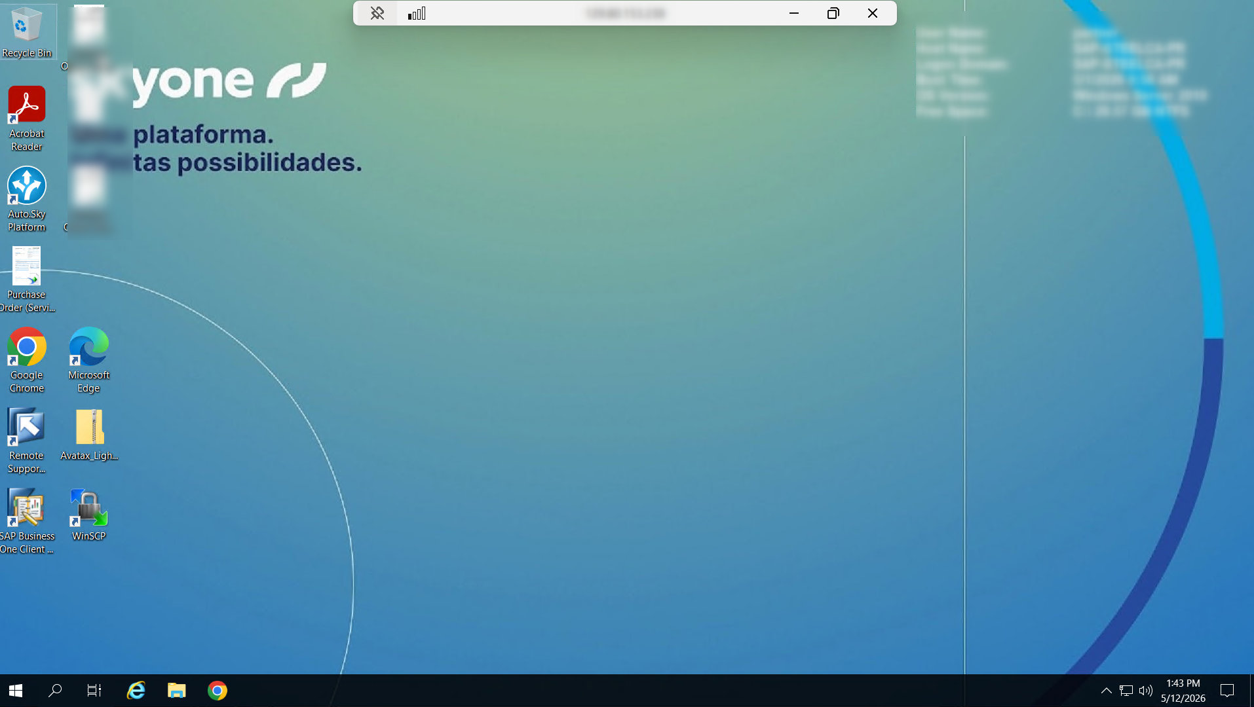Open the clock showing 1:43 PM

[x=1183, y=691]
